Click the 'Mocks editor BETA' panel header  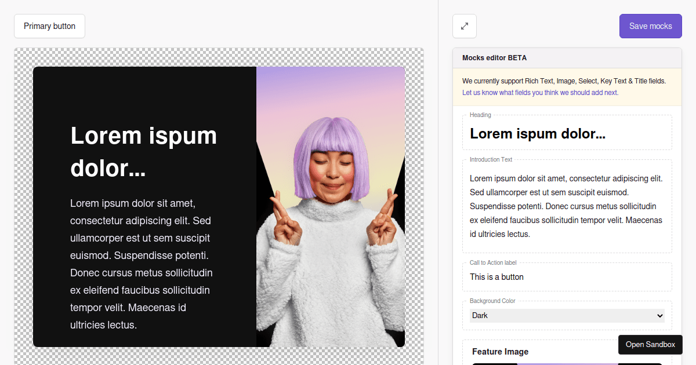[494, 58]
